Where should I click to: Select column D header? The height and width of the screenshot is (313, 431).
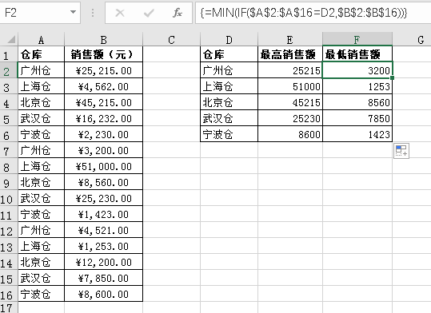coord(229,40)
